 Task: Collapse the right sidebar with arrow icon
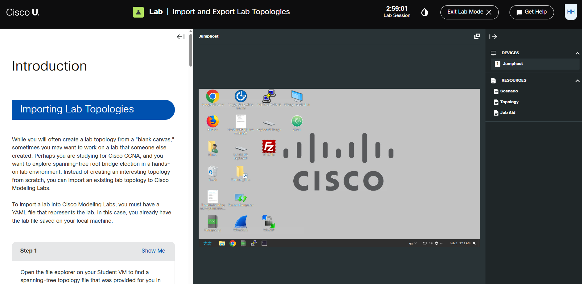[x=493, y=37]
